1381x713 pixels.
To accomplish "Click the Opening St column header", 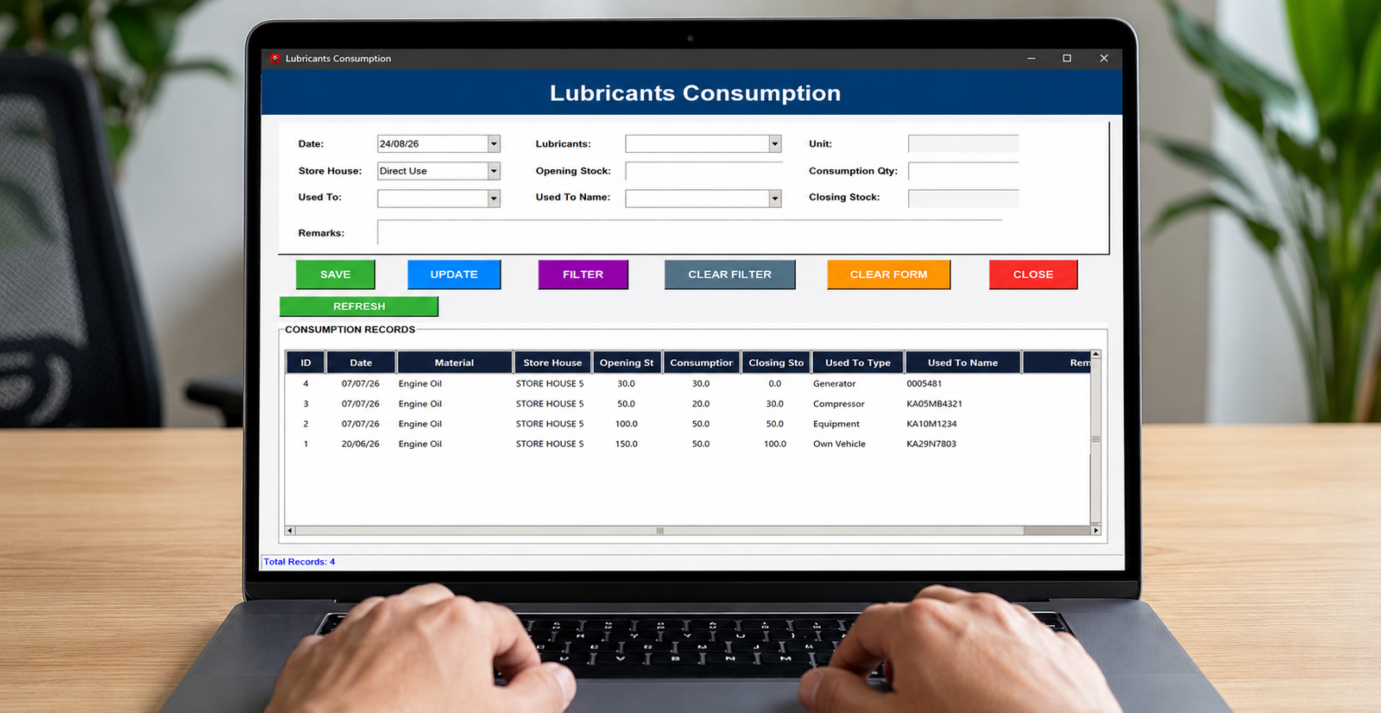I will [627, 363].
